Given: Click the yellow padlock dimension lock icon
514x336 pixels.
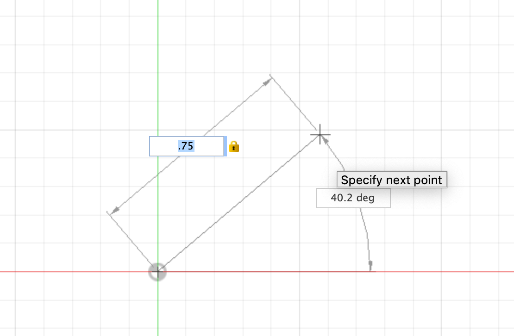Looking at the screenshot, I should [x=235, y=146].
